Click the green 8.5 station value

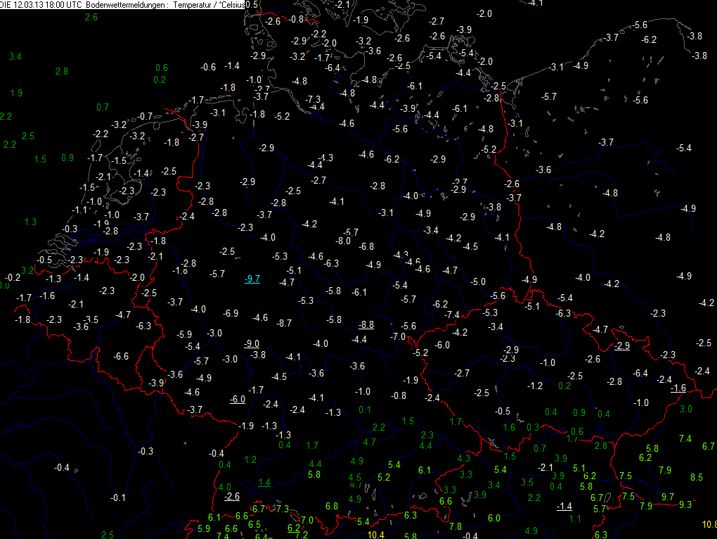coord(697,477)
